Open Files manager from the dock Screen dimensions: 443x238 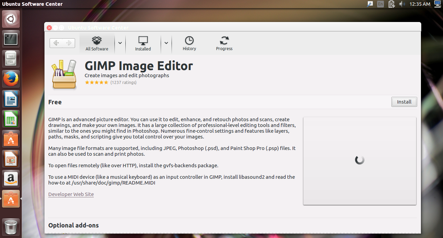coord(11,59)
